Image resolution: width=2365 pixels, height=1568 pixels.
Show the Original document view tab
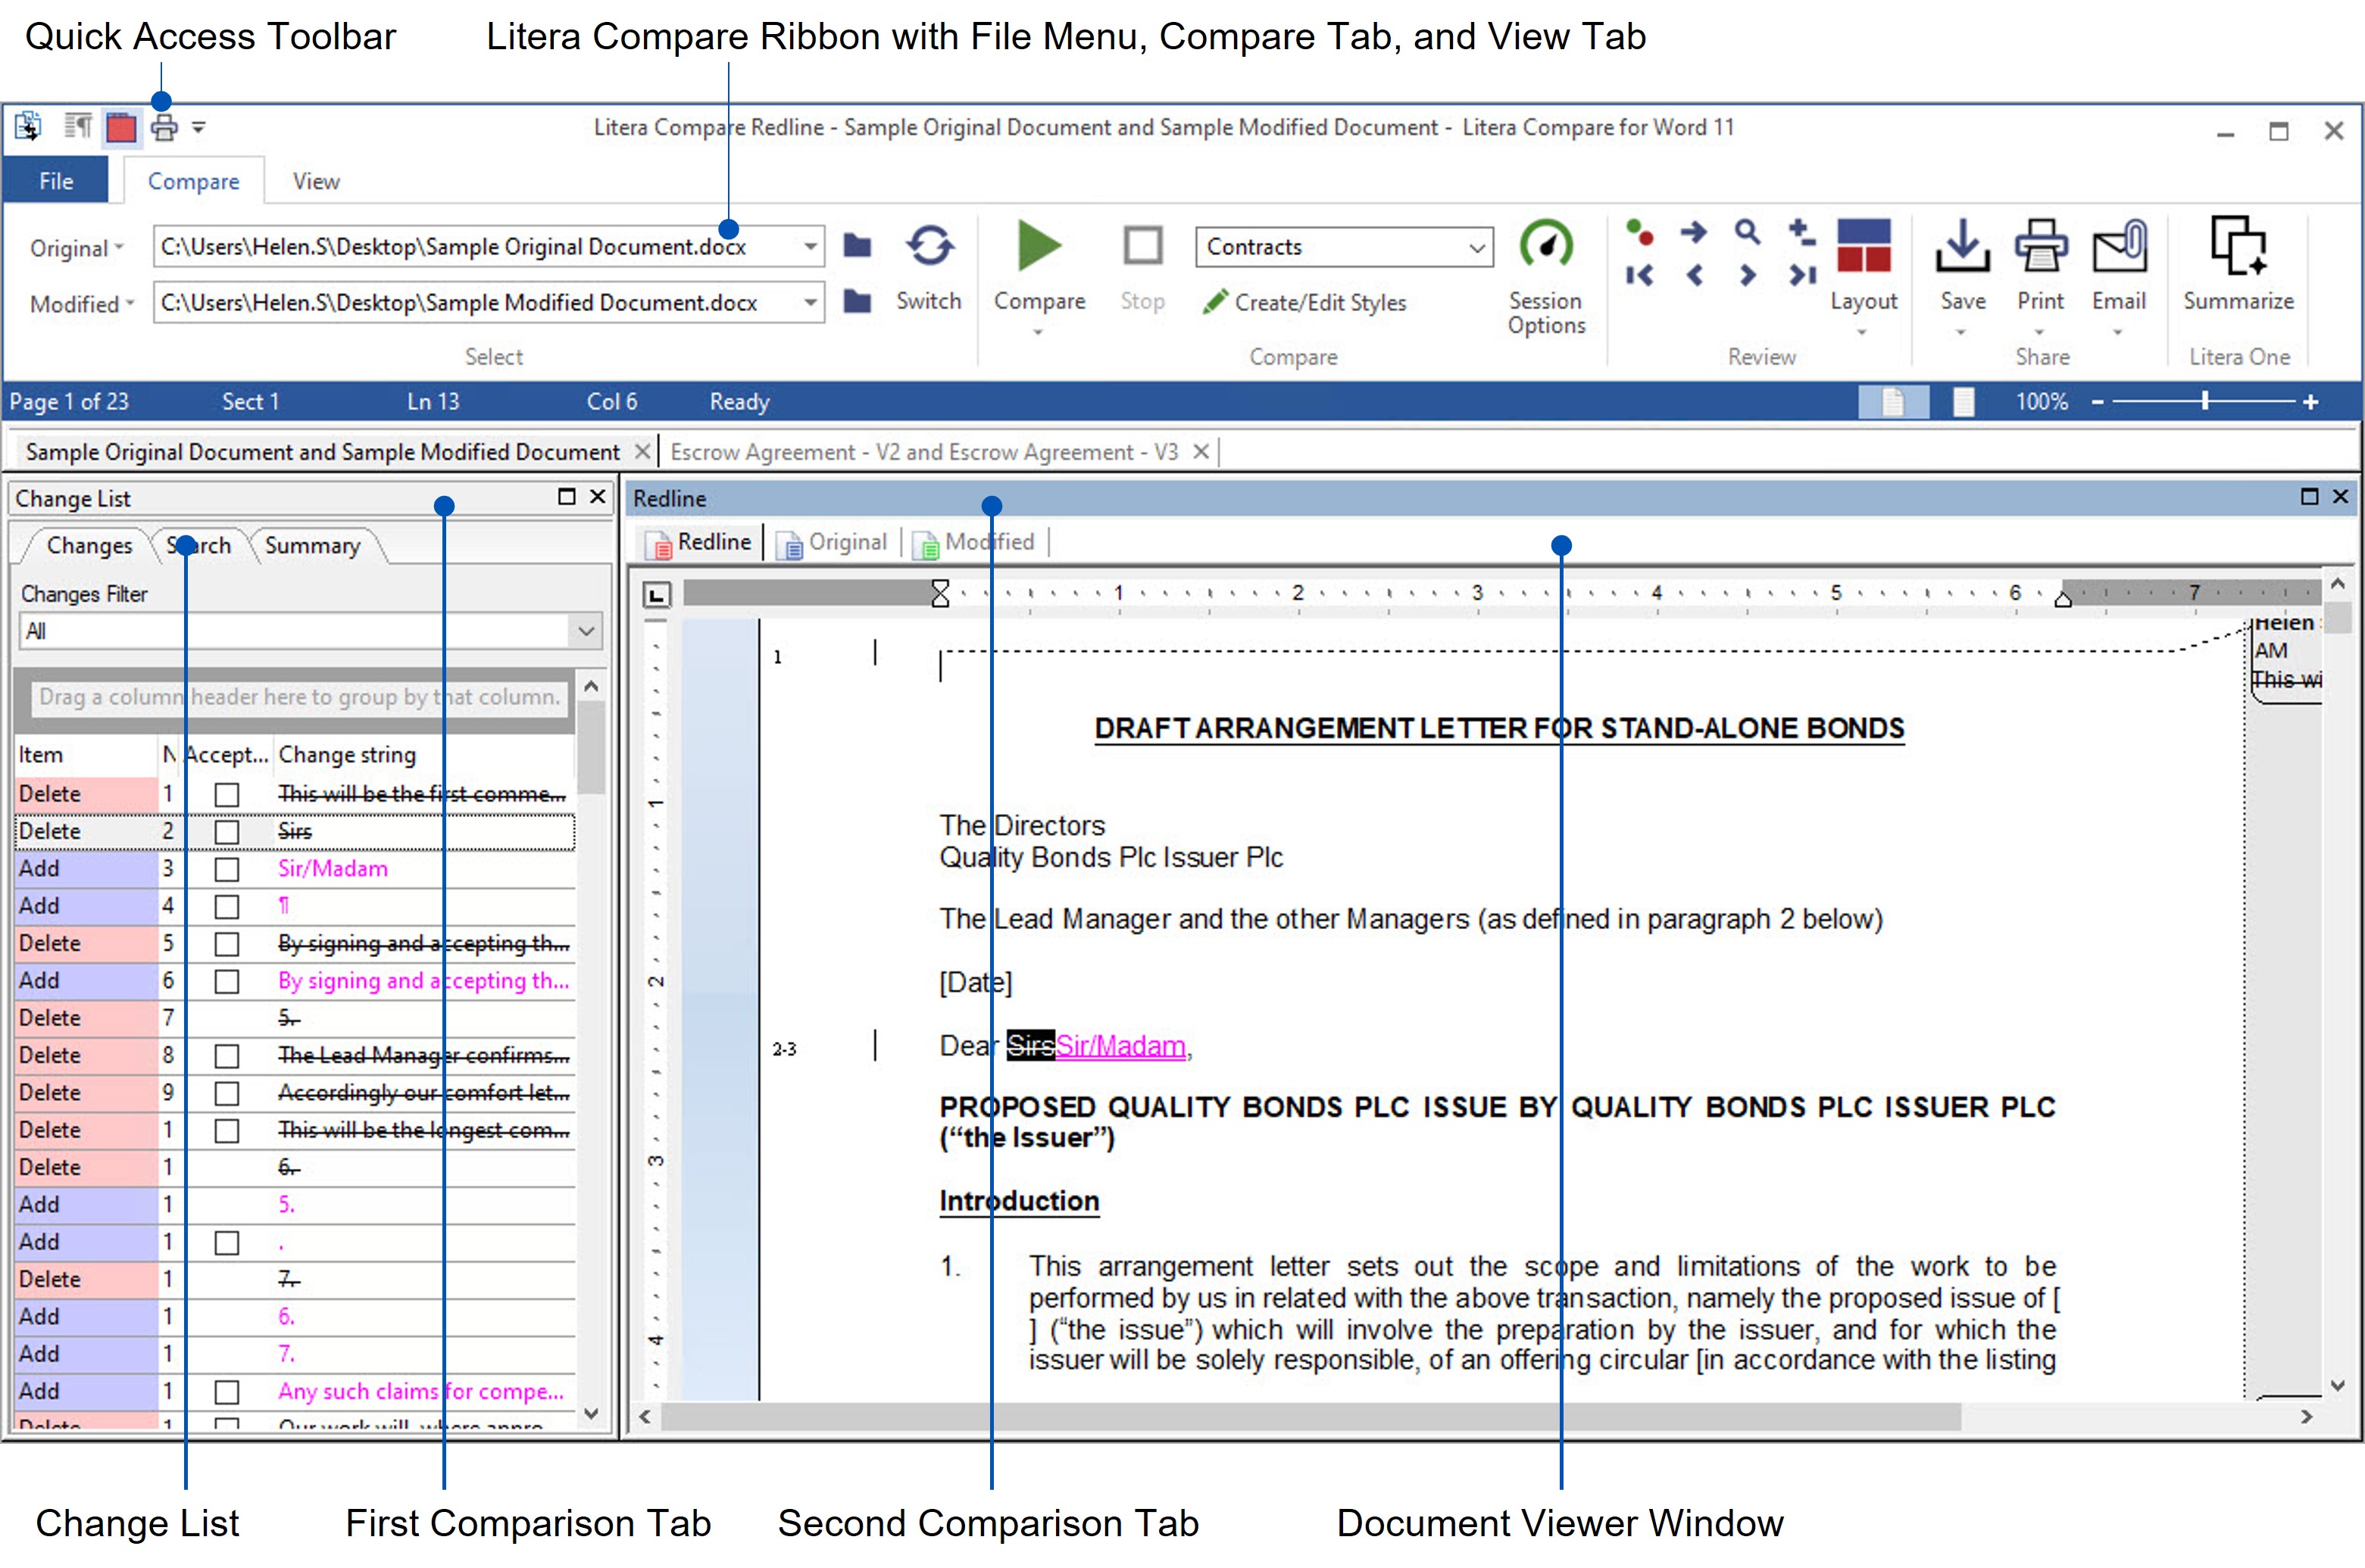pyautogui.click(x=833, y=542)
